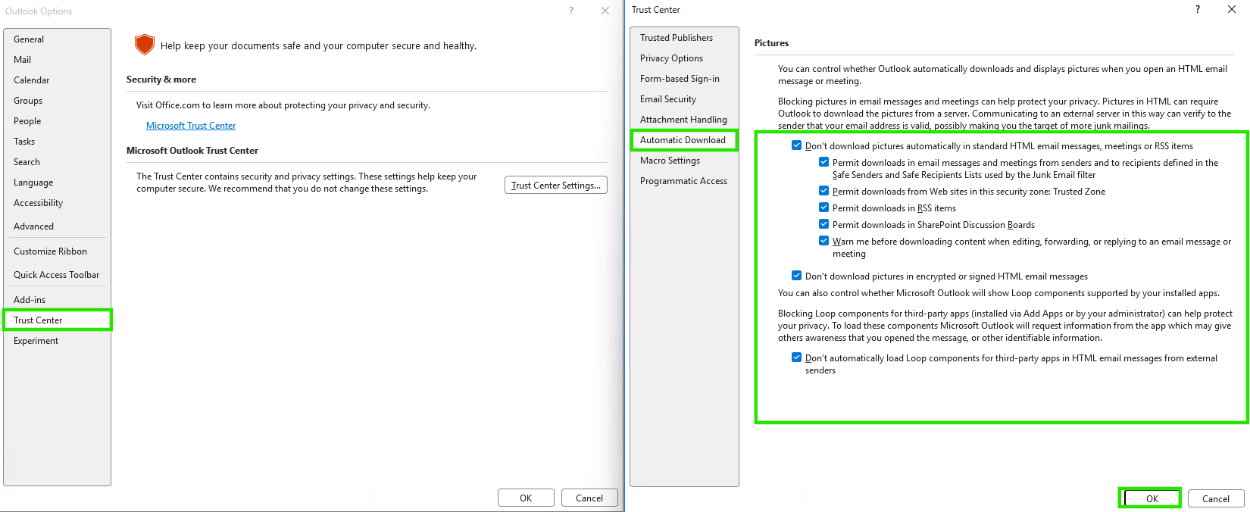The width and height of the screenshot is (1250, 512).
Task: Open the General options category
Action: (57, 39)
